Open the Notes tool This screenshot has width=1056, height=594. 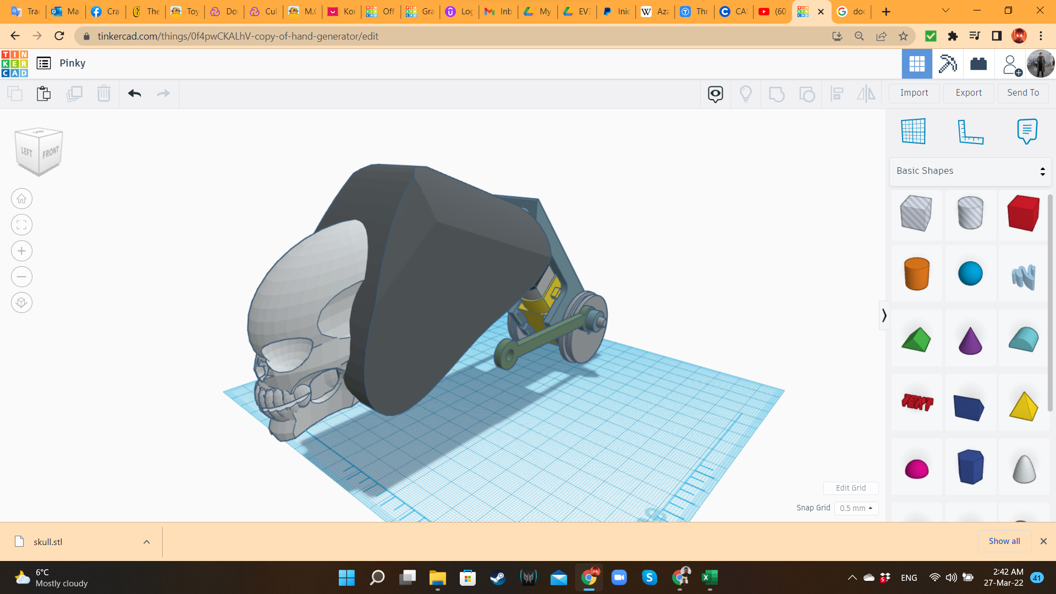(x=1027, y=131)
